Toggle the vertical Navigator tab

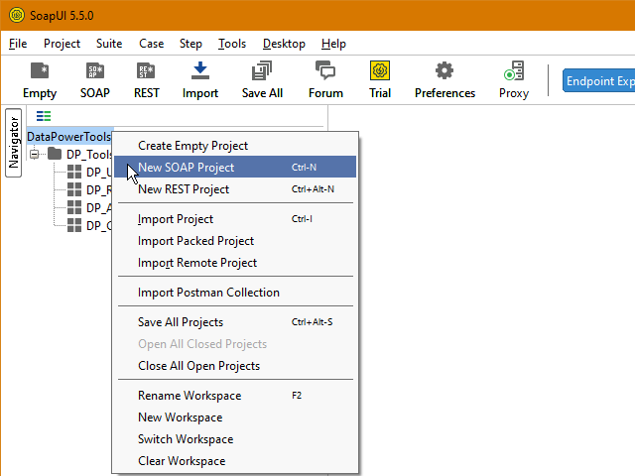point(14,141)
